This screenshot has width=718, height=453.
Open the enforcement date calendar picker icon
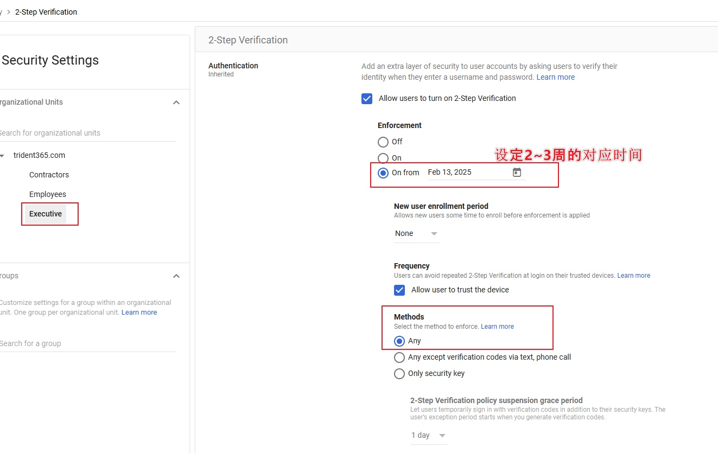517,173
